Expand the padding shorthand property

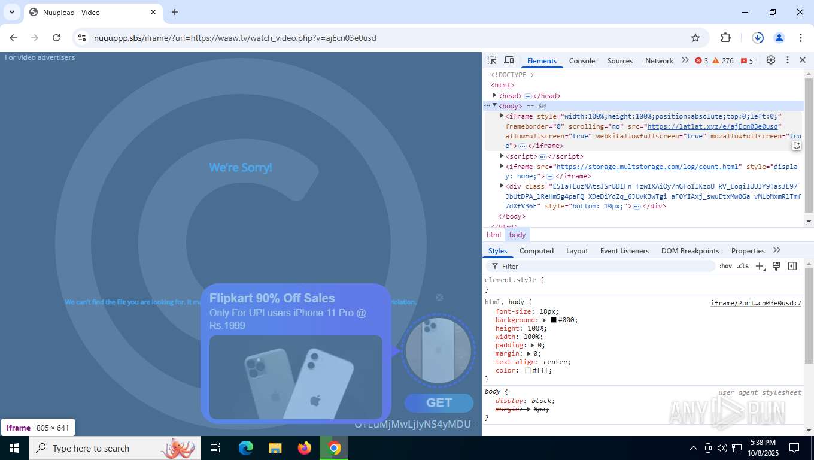click(532, 345)
